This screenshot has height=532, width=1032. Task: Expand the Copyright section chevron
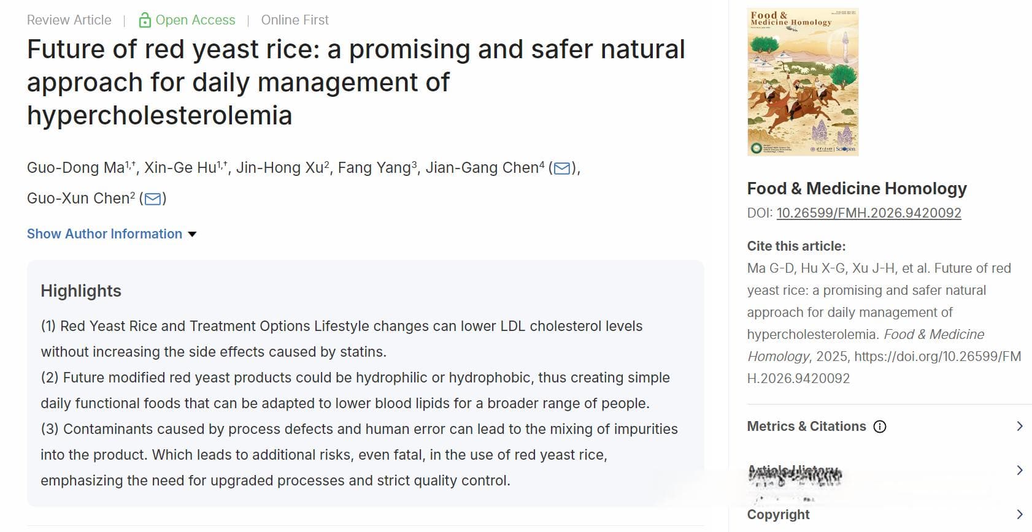click(x=1020, y=514)
